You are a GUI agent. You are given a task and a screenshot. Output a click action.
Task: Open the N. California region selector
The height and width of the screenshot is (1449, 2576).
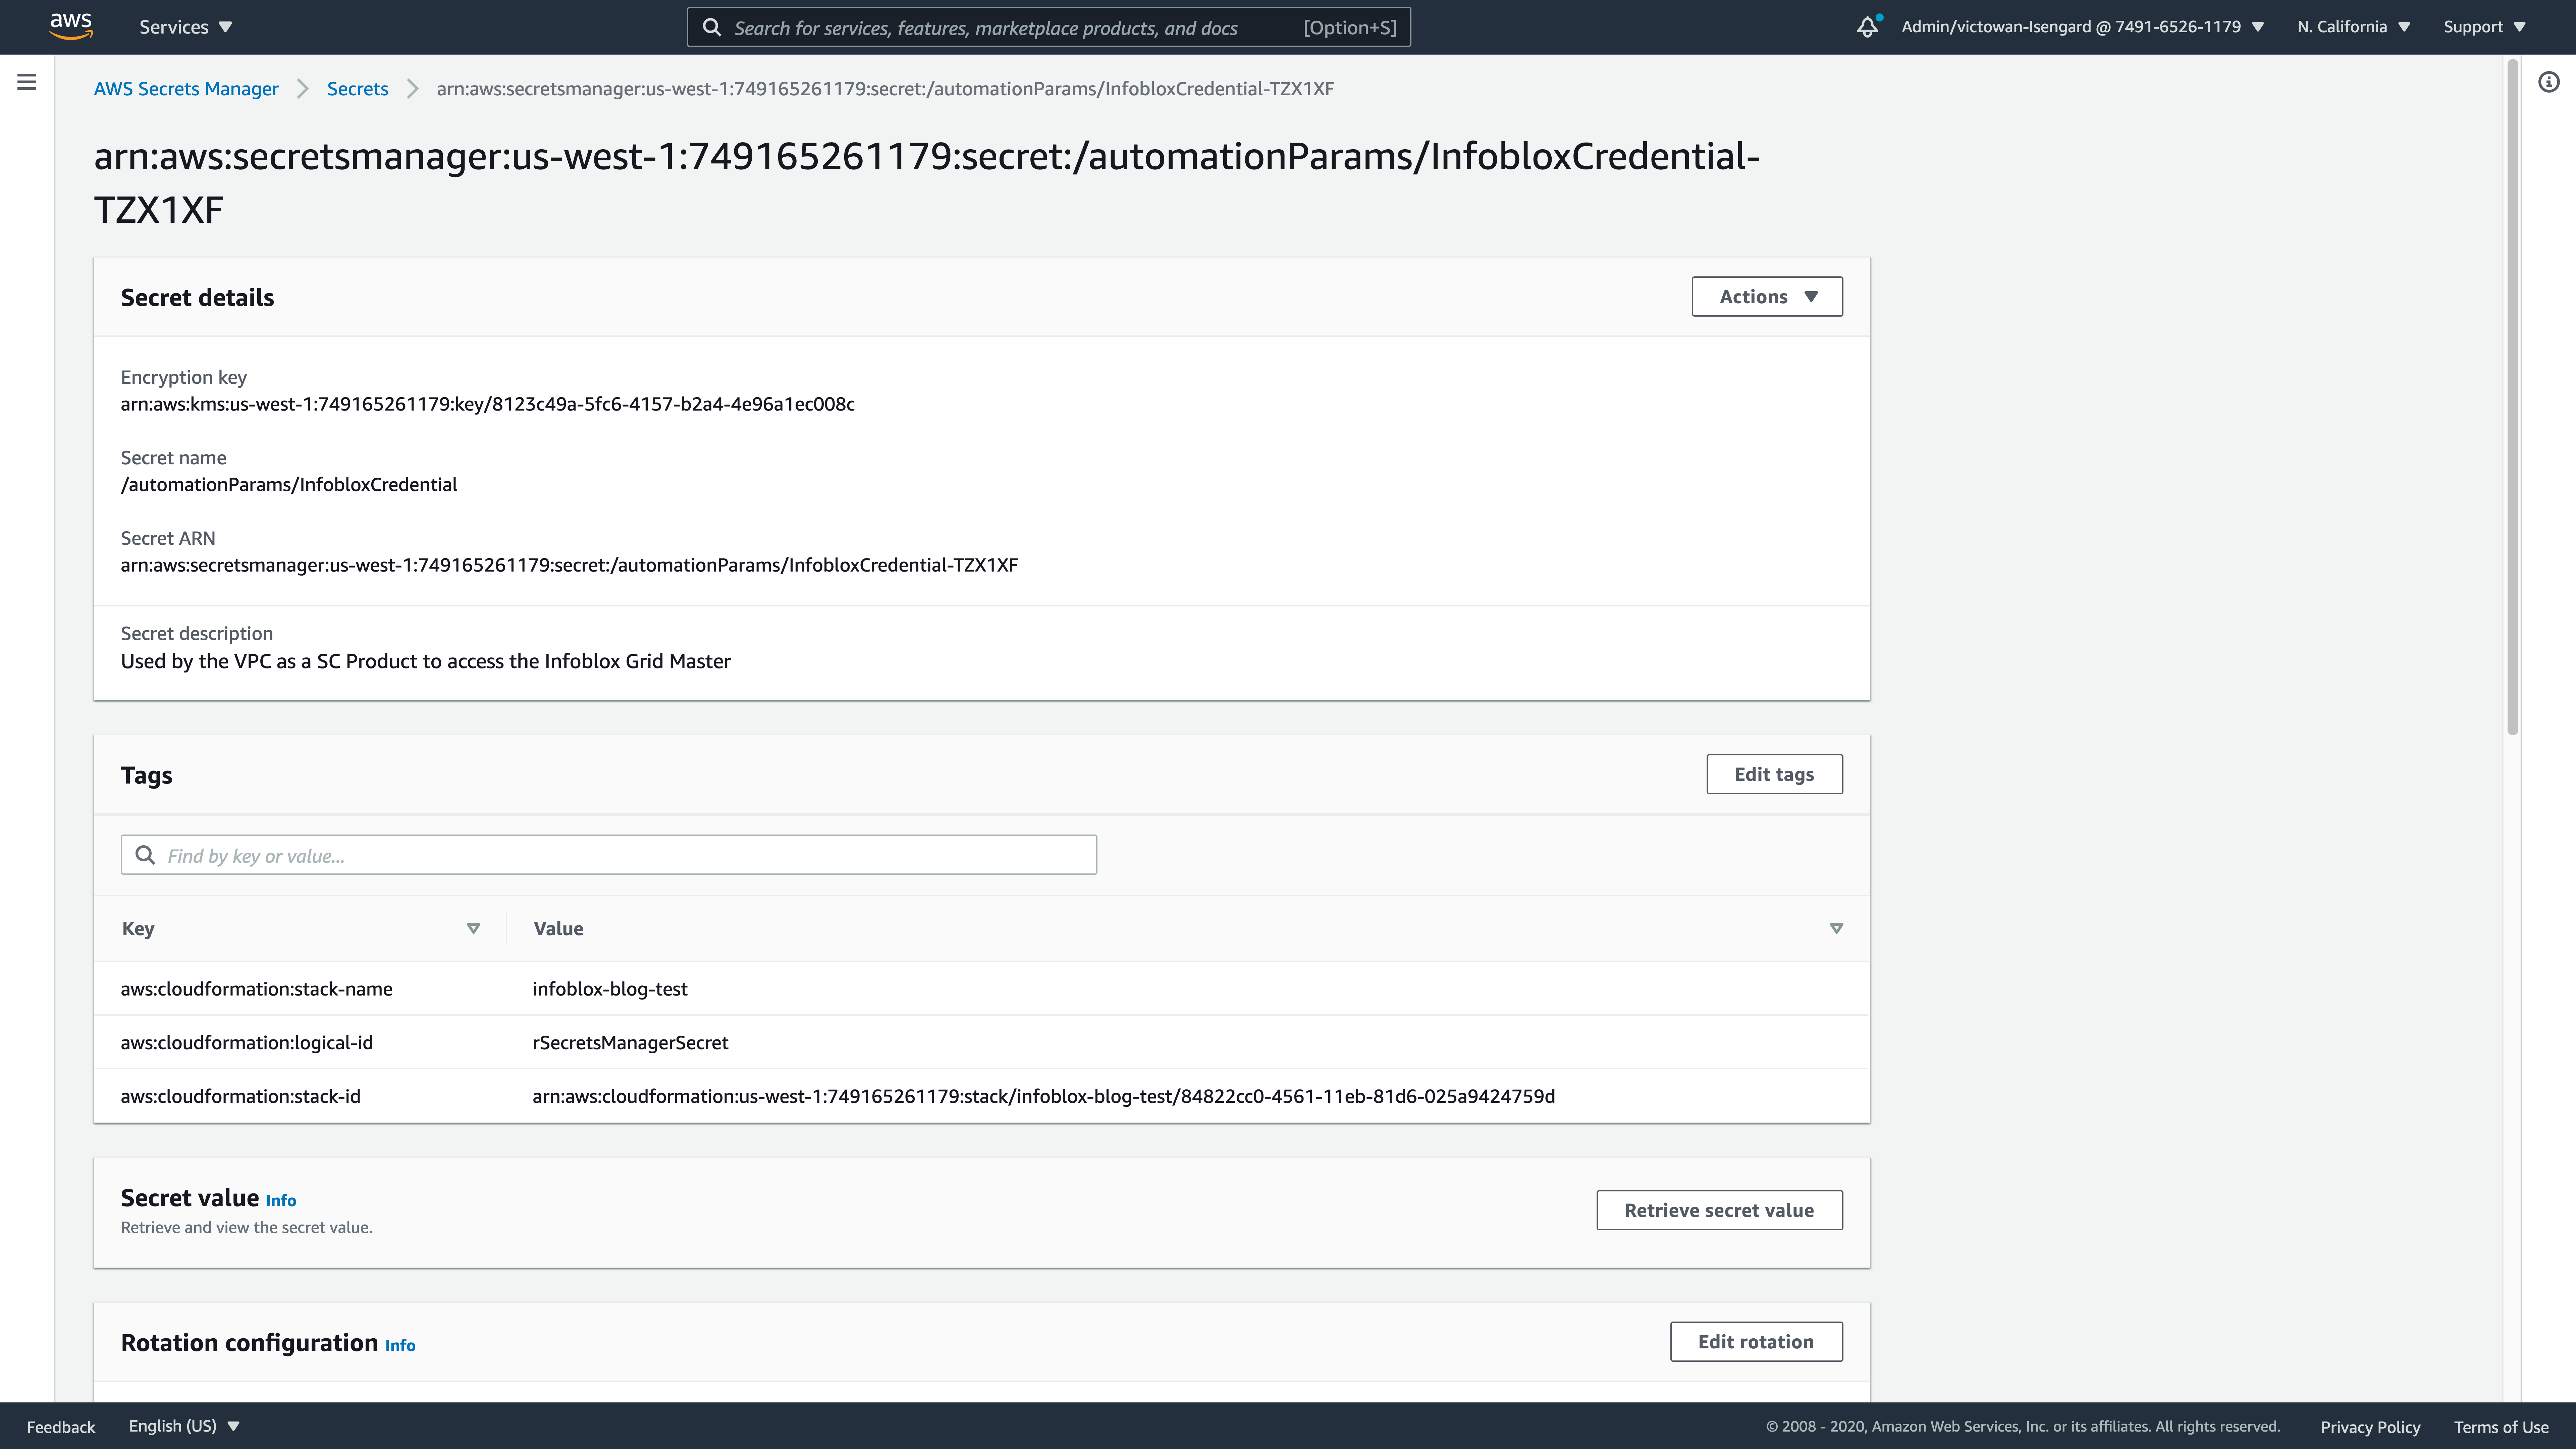pyautogui.click(x=2354, y=27)
